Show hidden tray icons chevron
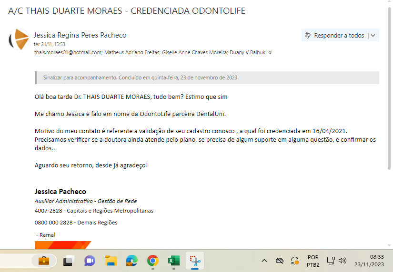The width and height of the screenshot is (393, 272). coord(264,261)
